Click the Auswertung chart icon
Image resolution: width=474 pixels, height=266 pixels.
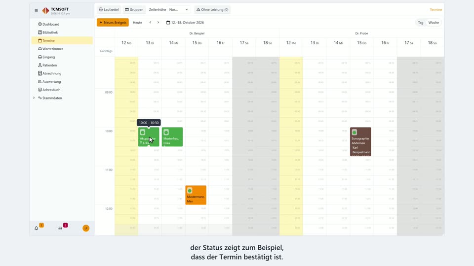pos(40,81)
